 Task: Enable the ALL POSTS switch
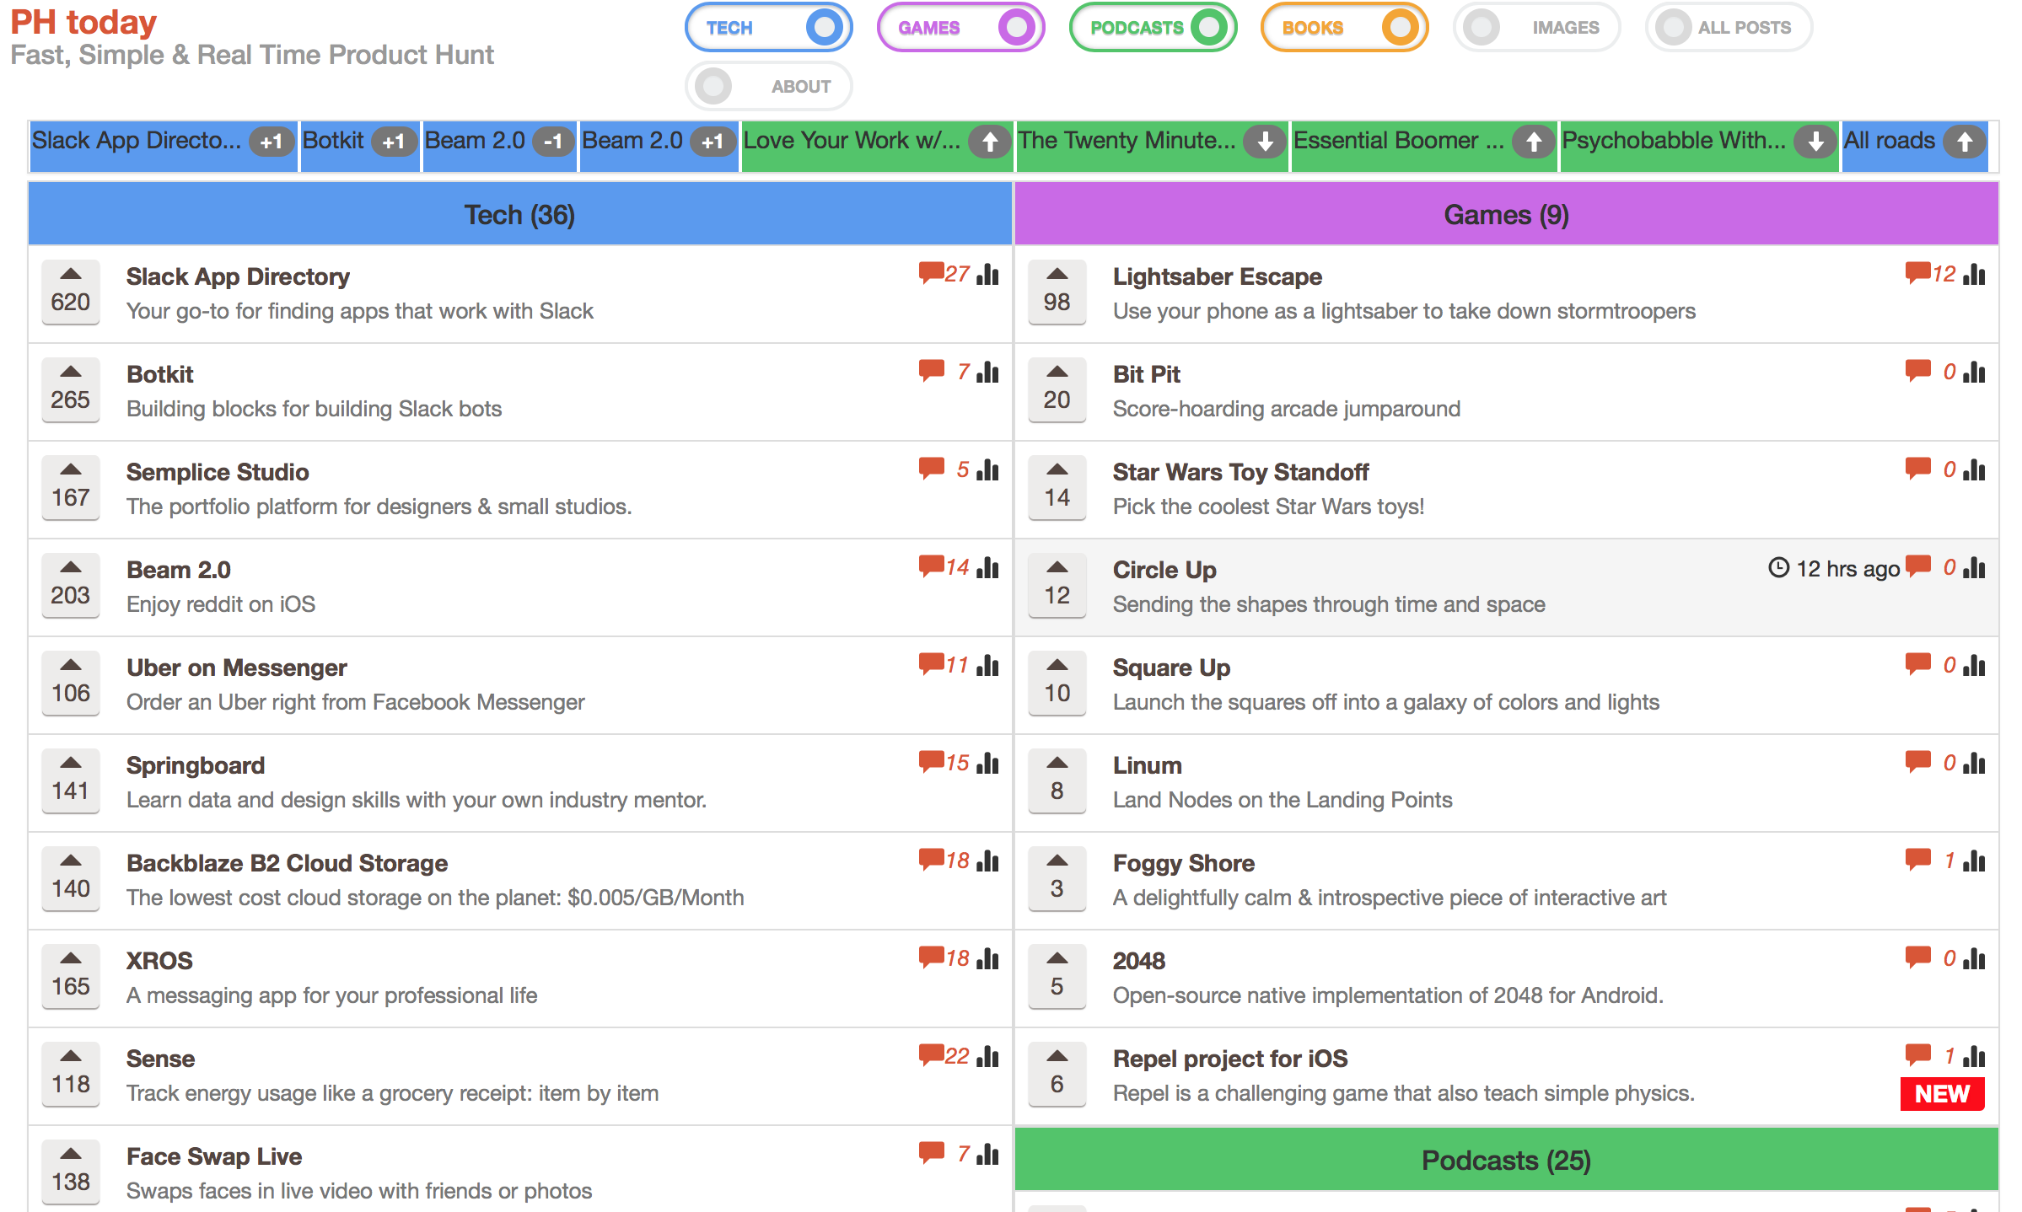[x=1729, y=28]
